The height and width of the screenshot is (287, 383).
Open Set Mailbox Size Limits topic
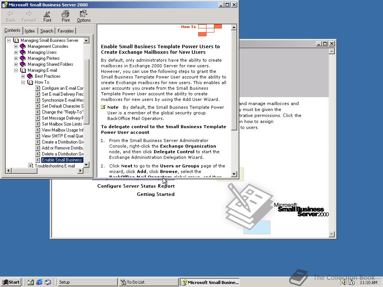[x=62, y=124]
